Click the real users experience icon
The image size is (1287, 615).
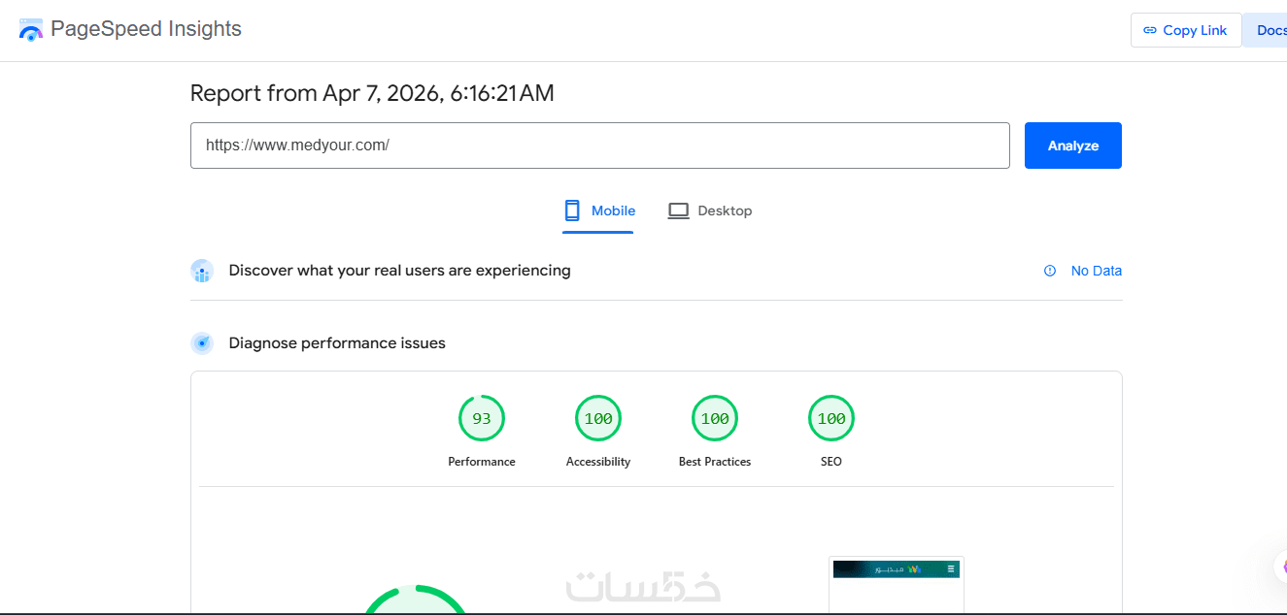click(202, 271)
